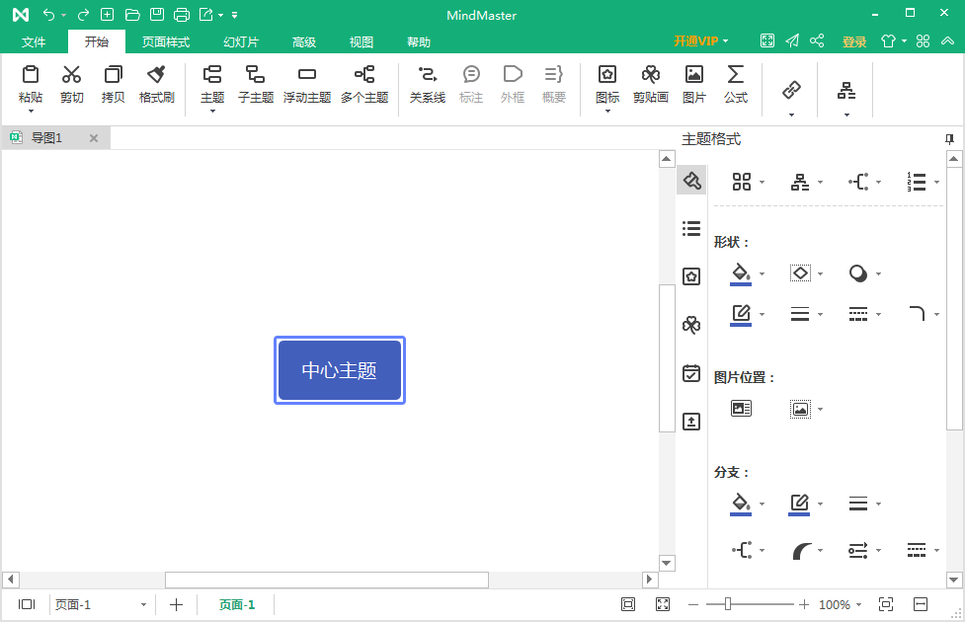Click the share icon in title bar
Viewport: 965px width, 622px height.
(817, 41)
